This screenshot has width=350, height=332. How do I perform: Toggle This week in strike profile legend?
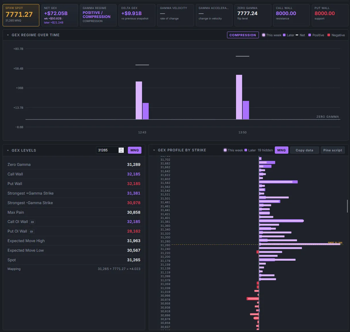233,150
